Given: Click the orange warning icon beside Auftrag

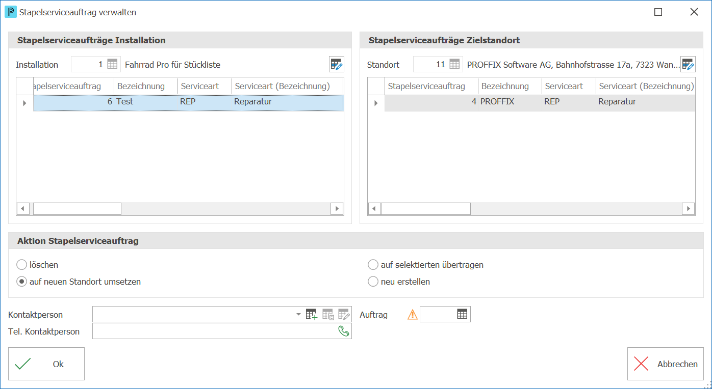Looking at the screenshot, I should [x=413, y=315].
